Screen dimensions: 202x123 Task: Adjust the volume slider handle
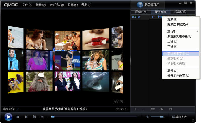[x=162, y=117]
